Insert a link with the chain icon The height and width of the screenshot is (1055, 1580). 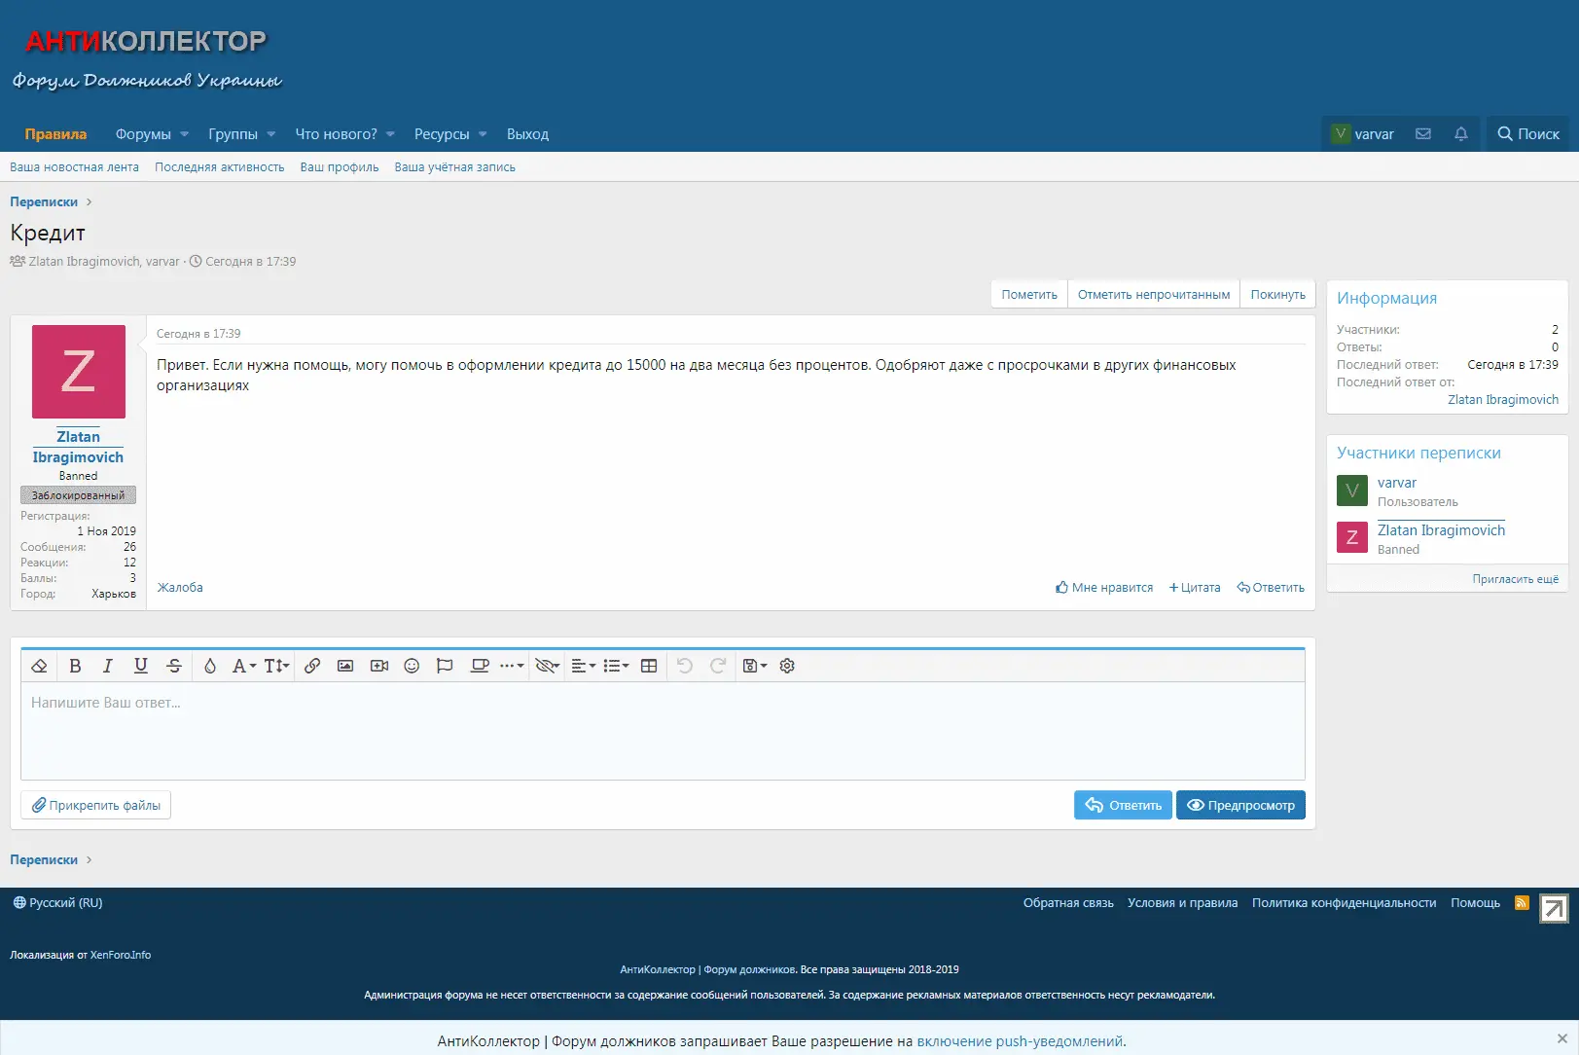point(312,666)
